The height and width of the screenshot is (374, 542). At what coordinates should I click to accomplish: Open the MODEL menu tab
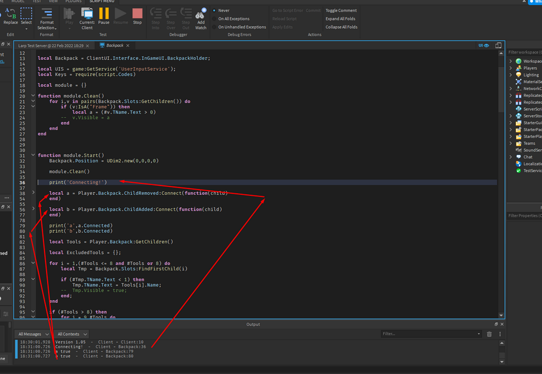tap(18, 1)
